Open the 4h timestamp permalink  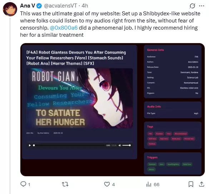click(85, 6)
